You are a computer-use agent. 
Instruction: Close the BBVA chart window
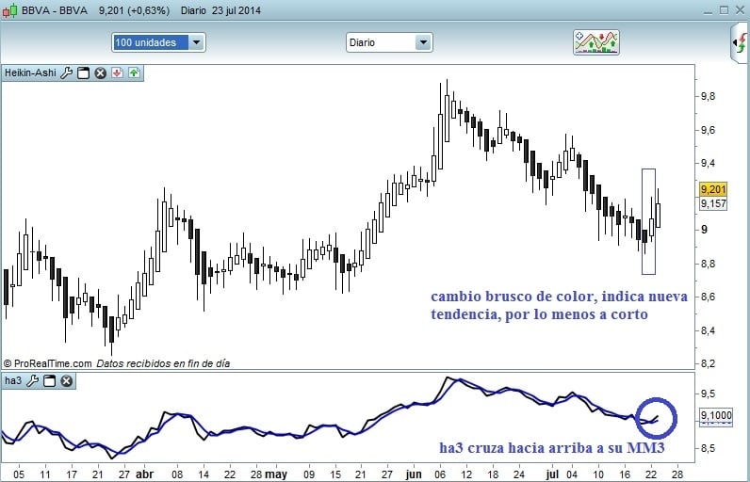point(740,10)
